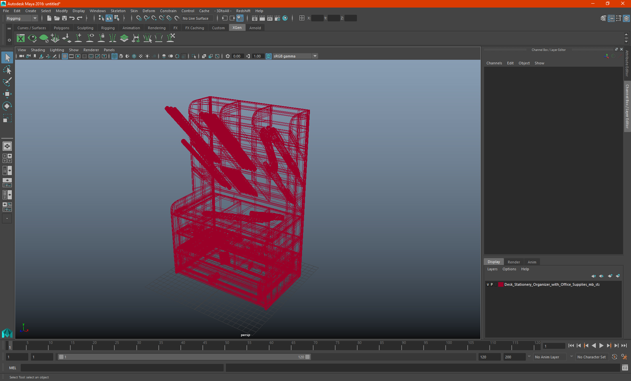Toggle smooth shade all in viewport
Viewport: 631px width, 381px height.
pyautogui.click(x=121, y=56)
